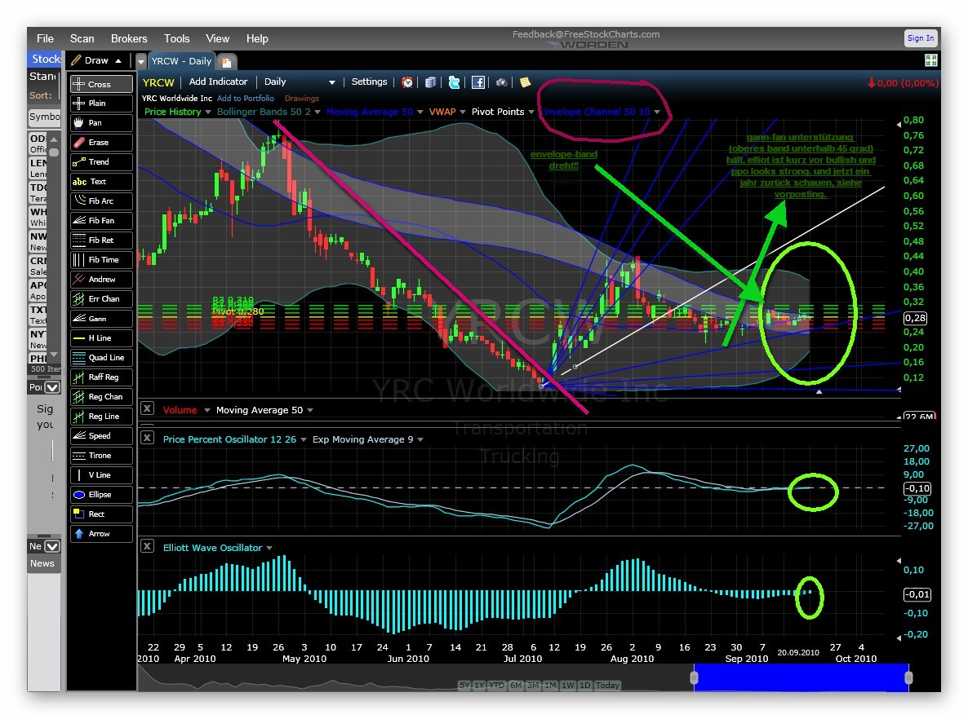Image resolution: width=968 pixels, height=719 pixels.
Task: Open the View menu
Action: pos(217,38)
